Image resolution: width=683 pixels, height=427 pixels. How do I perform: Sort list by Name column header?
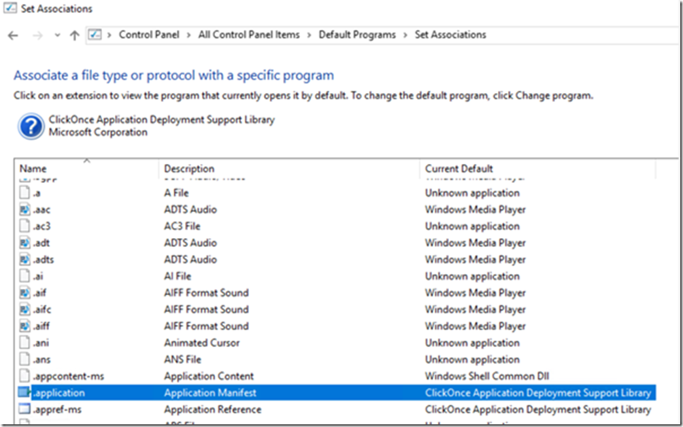tap(33, 169)
